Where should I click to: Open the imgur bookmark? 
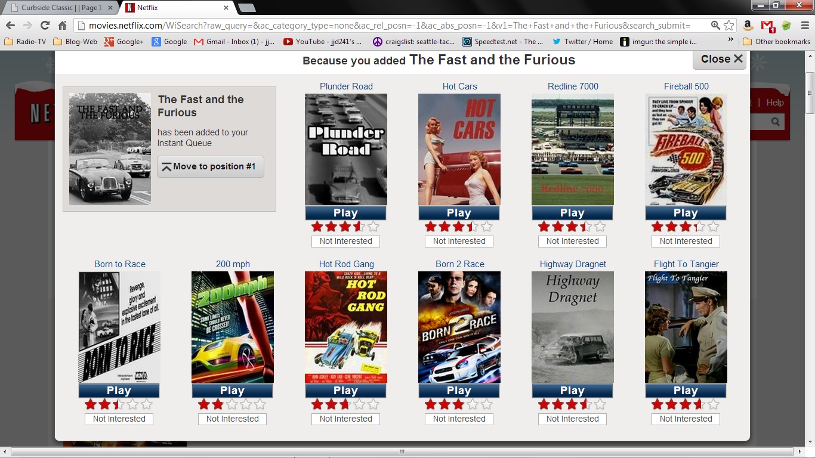tap(659, 42)
